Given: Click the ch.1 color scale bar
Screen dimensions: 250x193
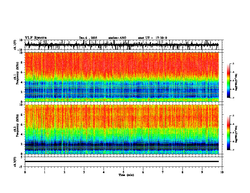Looking at the screenshot, I should tap(228, 81).
